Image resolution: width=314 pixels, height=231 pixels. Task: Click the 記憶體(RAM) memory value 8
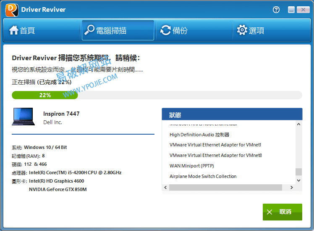pyautogui.click(x=43, y=156)
